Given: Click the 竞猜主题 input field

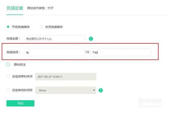Looking at the screenshot, I should 54,39.
